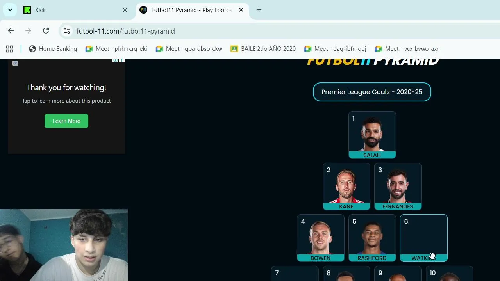The width and height of the screenshot is (500, 281).
Task: Close the Futbol11 Pyramid tab
Action: (x=241, y=10)
